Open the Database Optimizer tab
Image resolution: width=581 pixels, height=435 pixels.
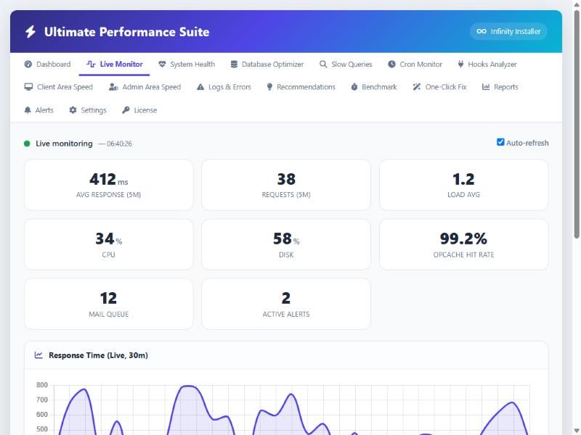(267, 64)
